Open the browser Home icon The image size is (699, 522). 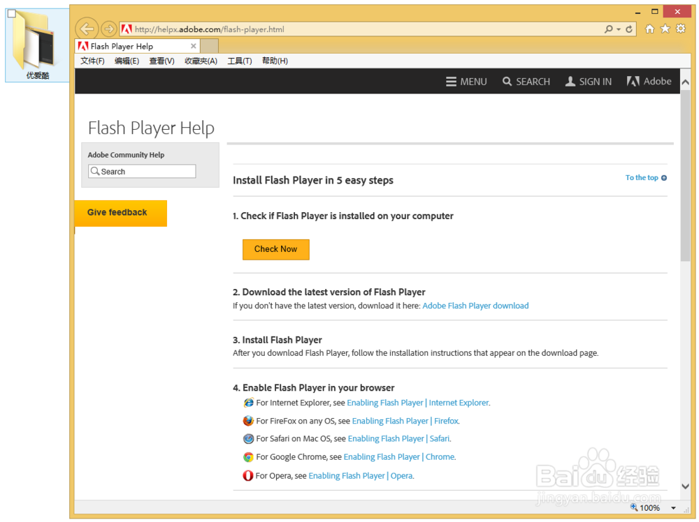pyautogui.click(x=649, y=29)
